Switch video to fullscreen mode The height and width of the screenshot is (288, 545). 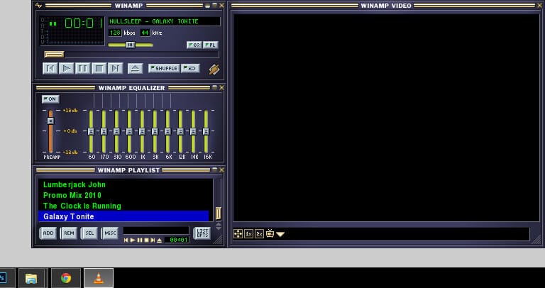tap(238, 233)
